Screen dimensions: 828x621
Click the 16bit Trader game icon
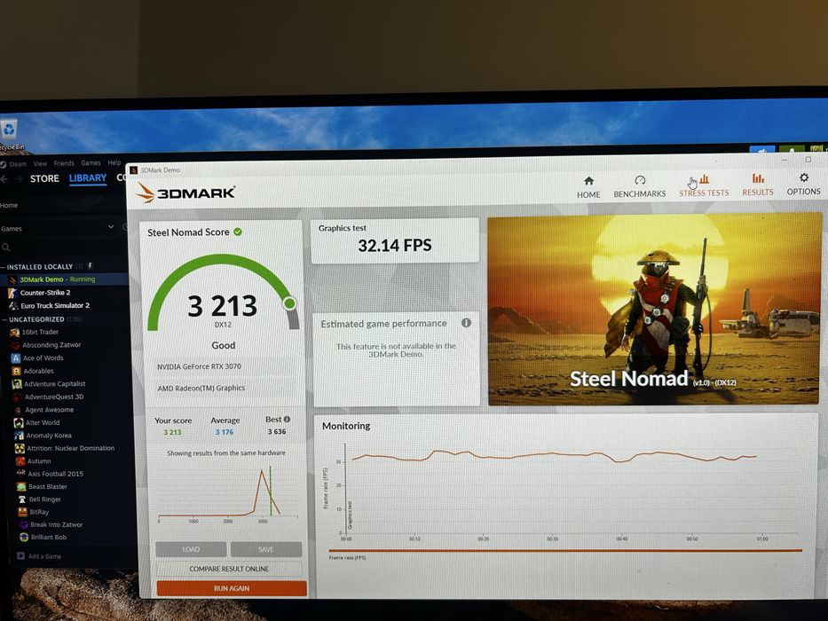14,332
